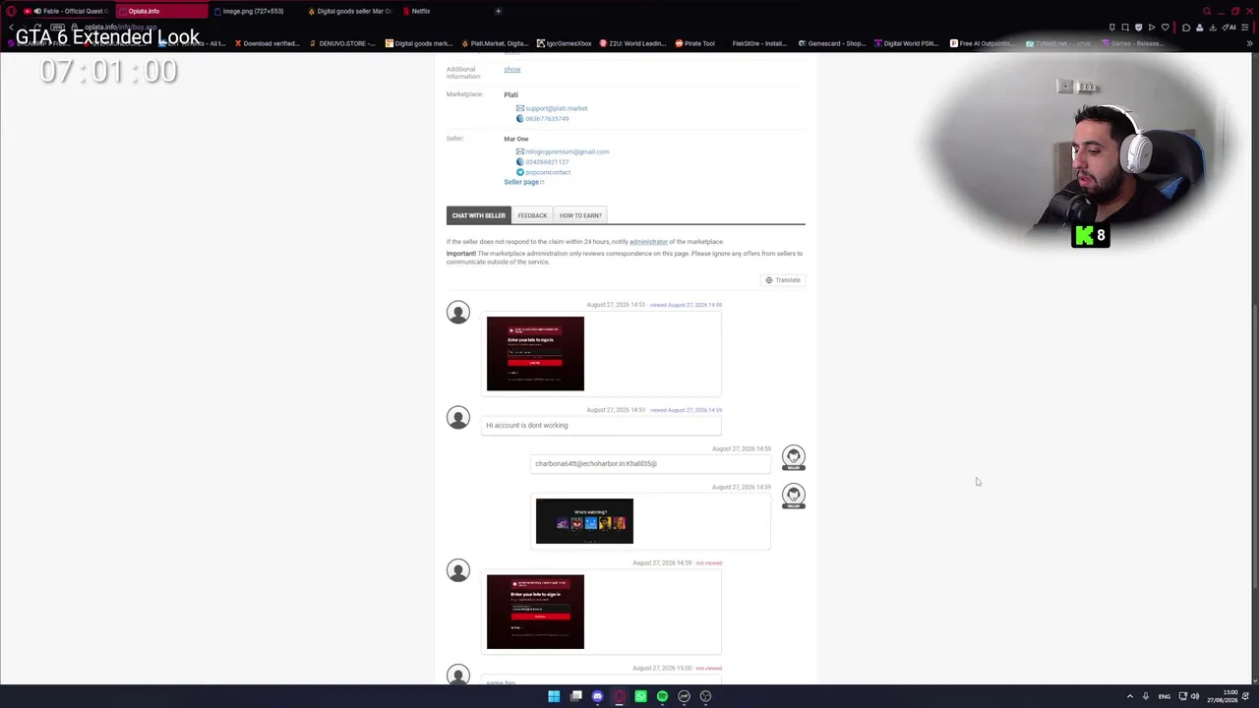Screen dimensions: 1259x708
Task: Open the IgorGamesXbox bookmark
Action: click(566, 43)
